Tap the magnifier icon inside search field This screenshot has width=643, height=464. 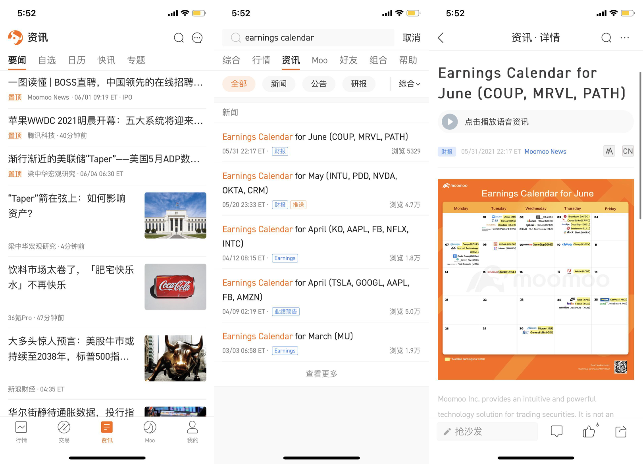pyautogui.click(x=236, y=38)
